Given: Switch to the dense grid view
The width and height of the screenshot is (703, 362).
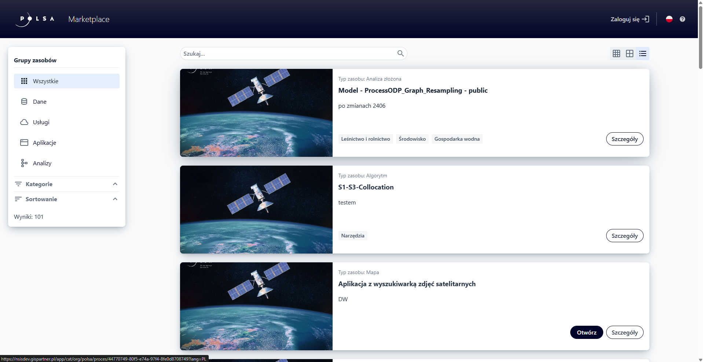Looking at the screenshot, I should [x=616, y=53].
